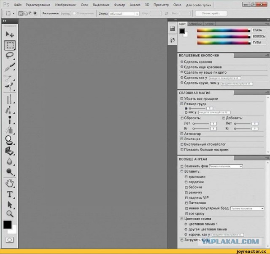Viewport: 270px width, 254px height.
Task: Click the 'Размер груди' slider
Action: (x=197, y=108)
